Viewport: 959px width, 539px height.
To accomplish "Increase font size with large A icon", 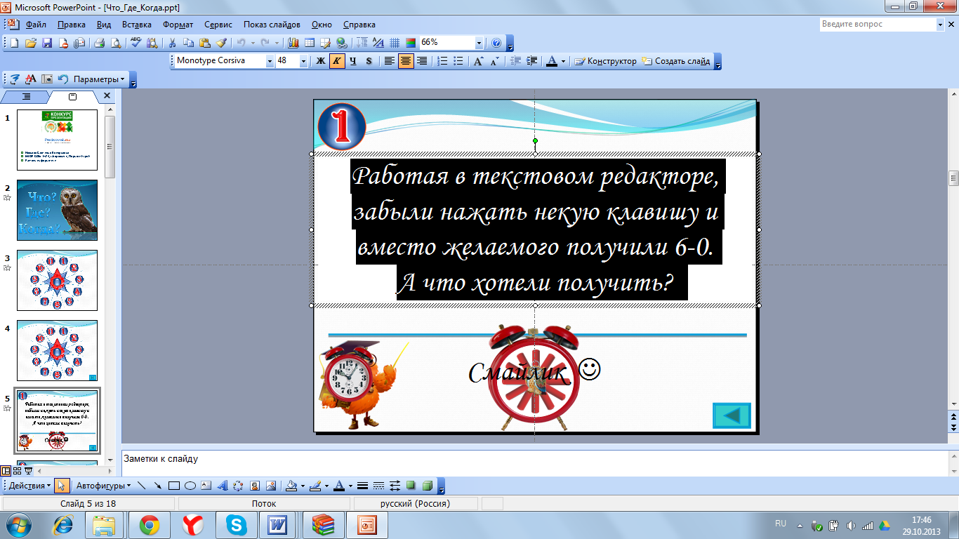I will 478,61.
